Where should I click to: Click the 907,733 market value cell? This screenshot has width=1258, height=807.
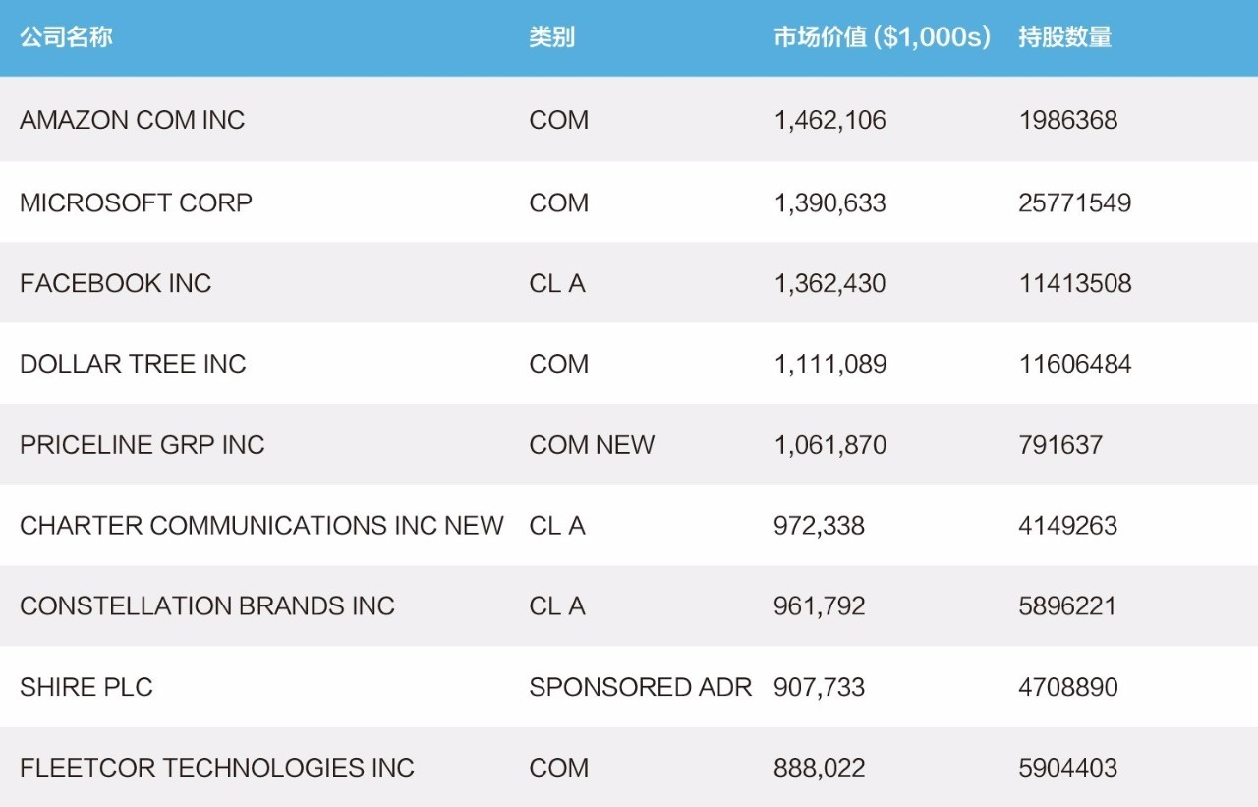(819, 687)
